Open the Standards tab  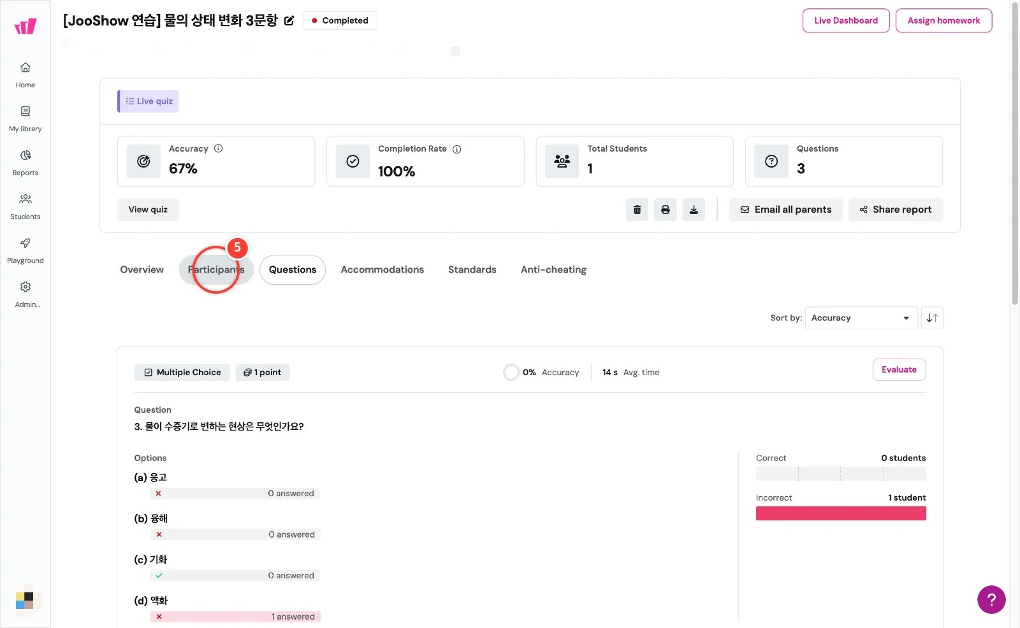[x=472, y=269]
